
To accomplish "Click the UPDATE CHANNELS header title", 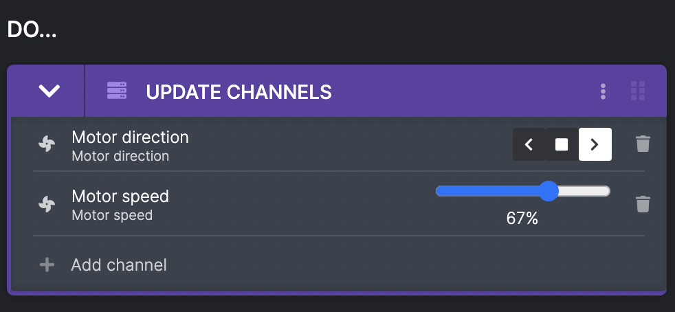I will 239,91.
